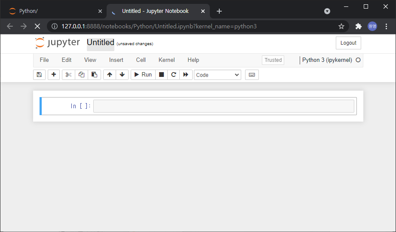This screenshot has width=396, height=232.
Task: Click the Logout button
Action: tap(348, 43)
